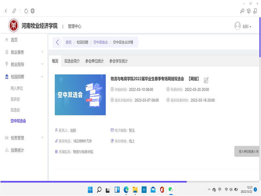Click the 空中双选会 banner thumbnail
The width and height of the screenshot is (261, 196).
click(x=80, y=95)
